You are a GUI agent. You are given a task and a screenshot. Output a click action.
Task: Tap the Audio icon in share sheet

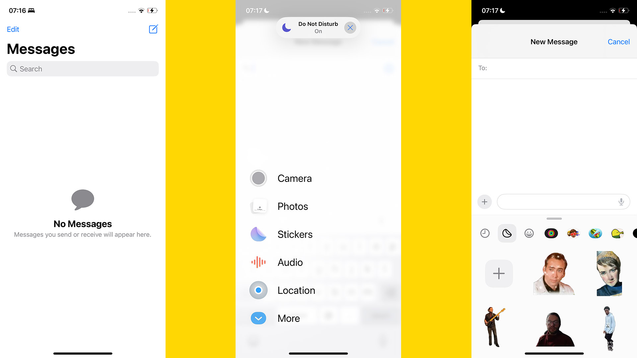click(258, 262)
